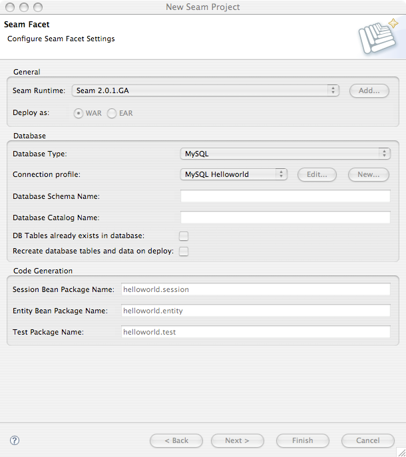406x457 pixels.
Task: Click the Seam Facet wizard banner icon
Action: tap(377, 36)
